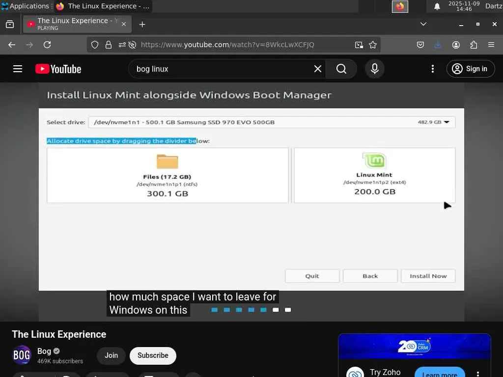Click the Firefox icon in the system tray
The image size is (503, 377).
[400, 6]
